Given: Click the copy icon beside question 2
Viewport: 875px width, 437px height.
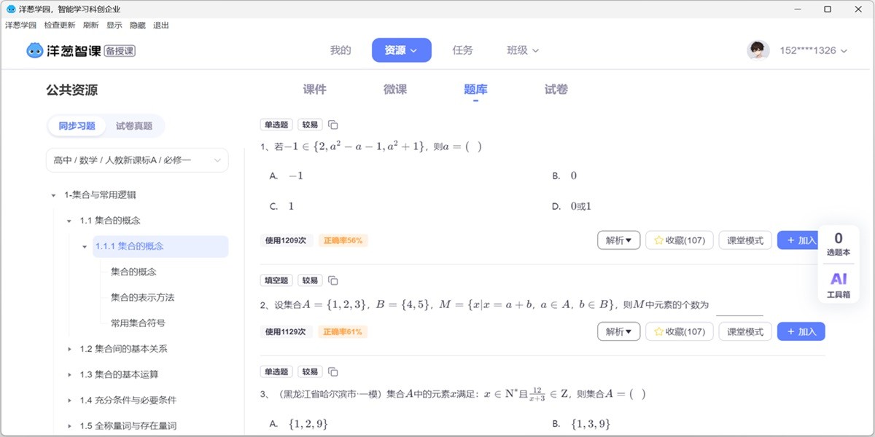Looking at the screenshot, I should pos(332,280).
